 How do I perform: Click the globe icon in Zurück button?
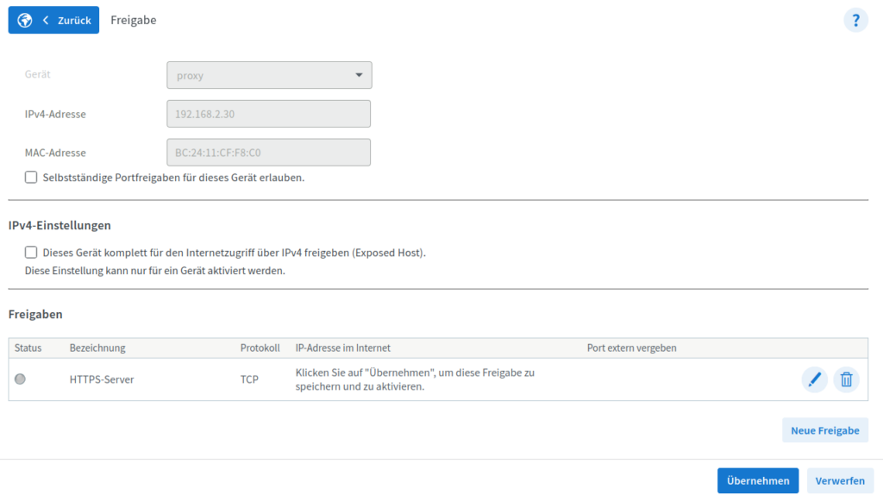(25, 21)
